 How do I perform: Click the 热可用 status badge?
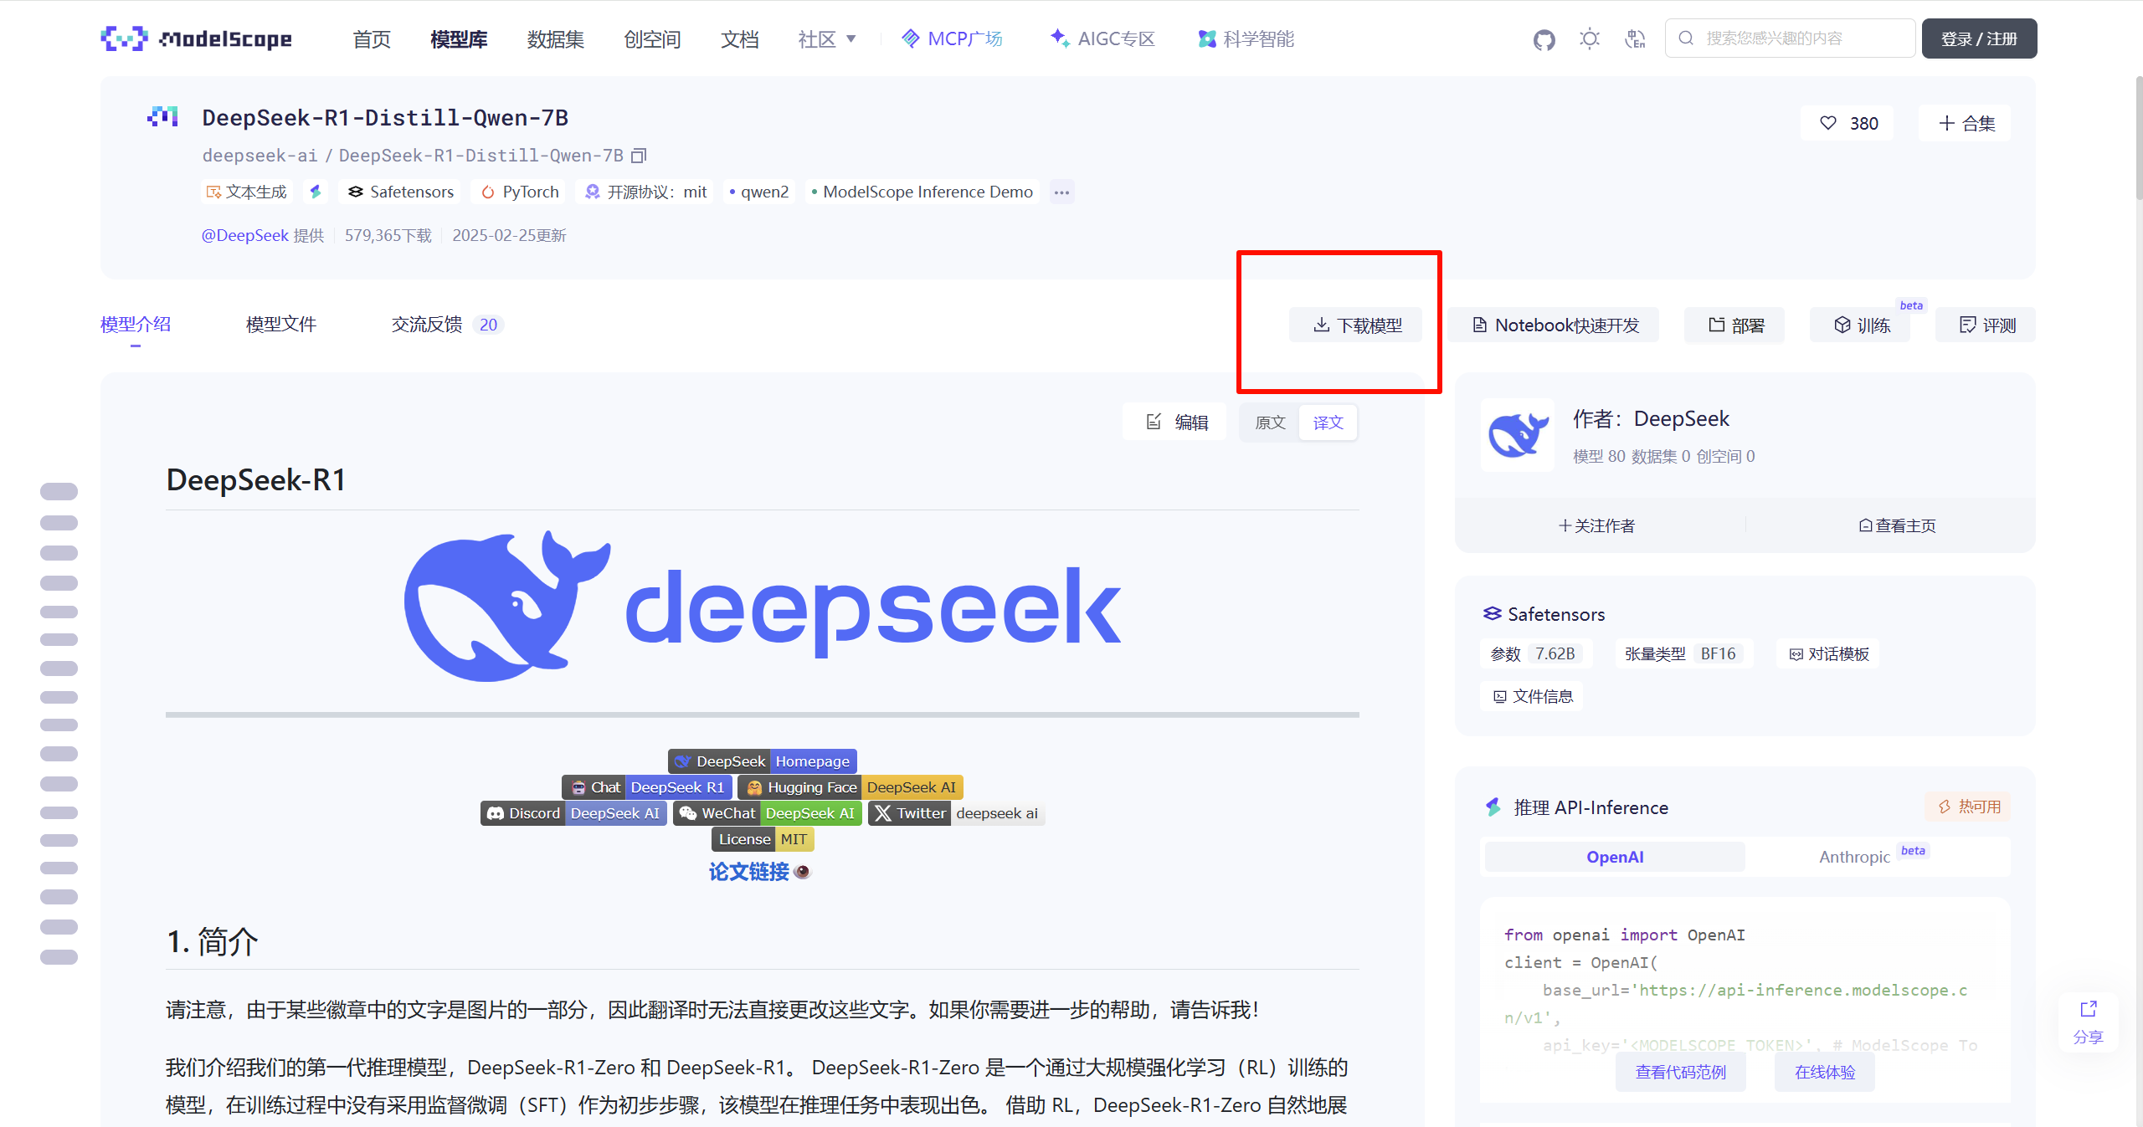tap(1968, 807)
